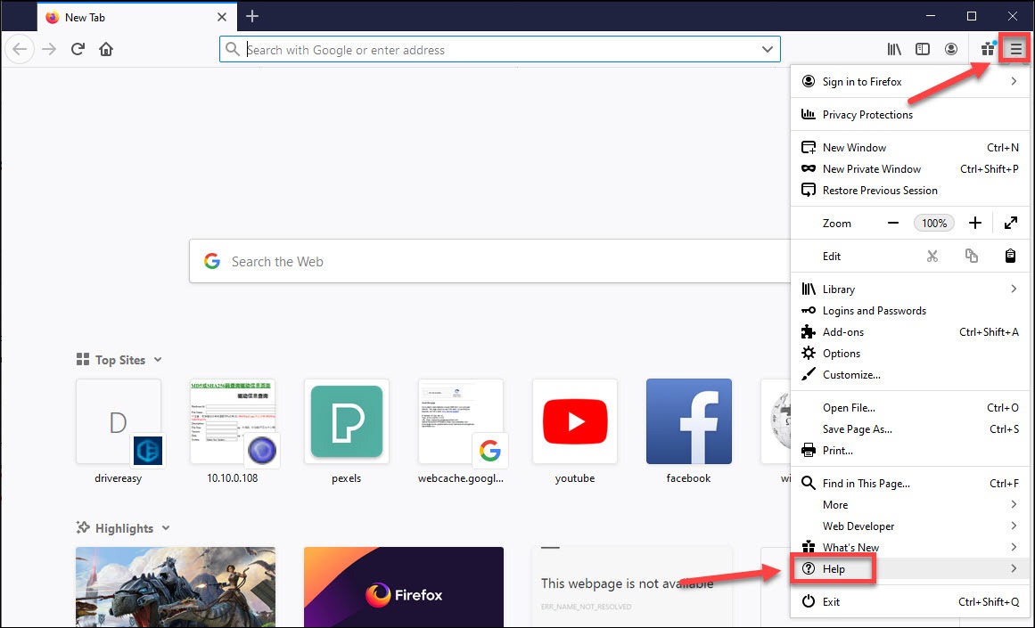Reload the current page
This screenshot has height=628, width=1035.
click(78, 49)
